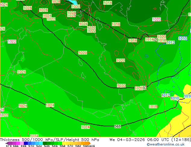Image resolution: width=191 pixels, height=147 pixels.
Task: Click the 'We 04-03-2026 06:00 UTC' forecast time
Action: tap(140, 140)
